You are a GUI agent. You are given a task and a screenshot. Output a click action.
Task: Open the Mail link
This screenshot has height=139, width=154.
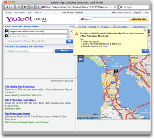(30, 13)
